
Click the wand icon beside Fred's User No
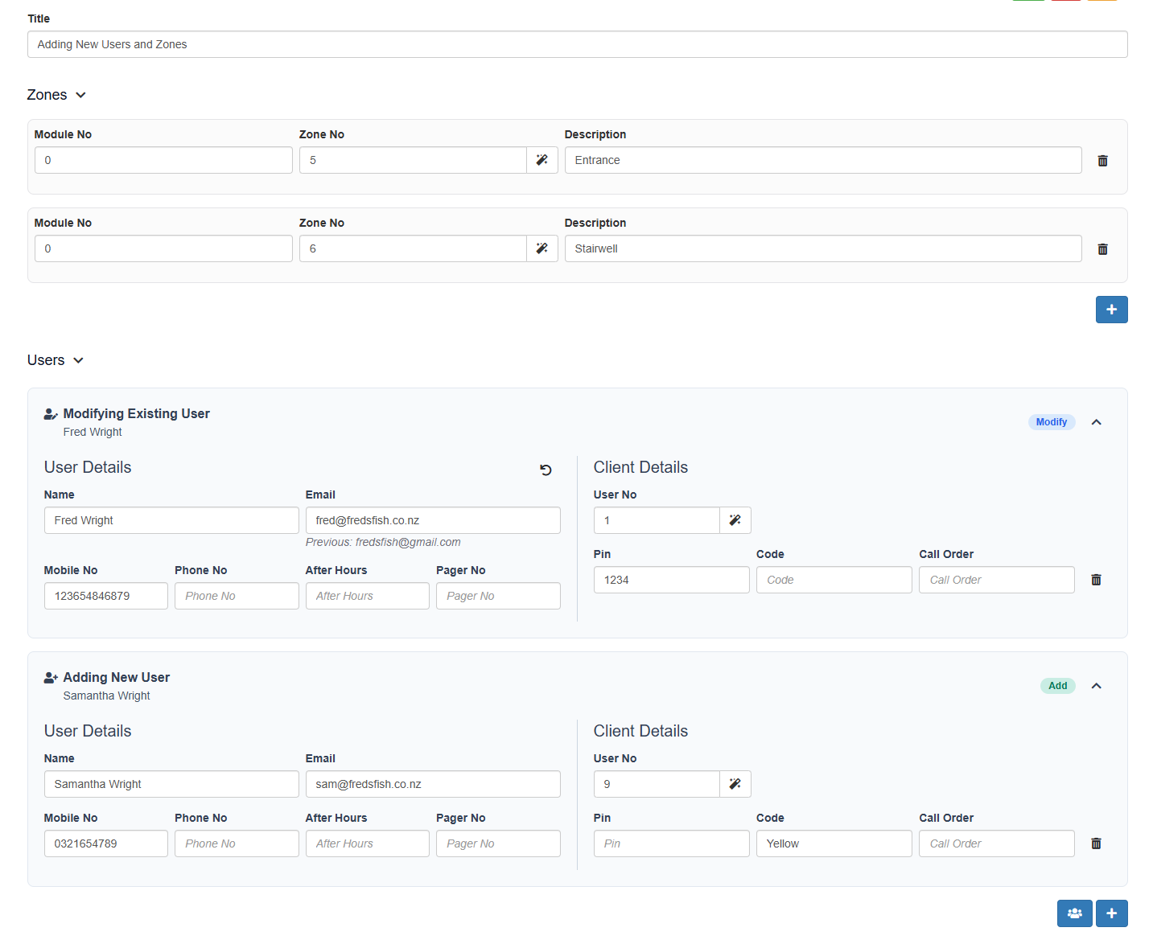click(x=735, y=520)
